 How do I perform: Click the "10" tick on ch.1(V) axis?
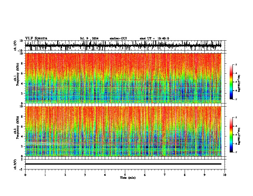pos(21,41)
